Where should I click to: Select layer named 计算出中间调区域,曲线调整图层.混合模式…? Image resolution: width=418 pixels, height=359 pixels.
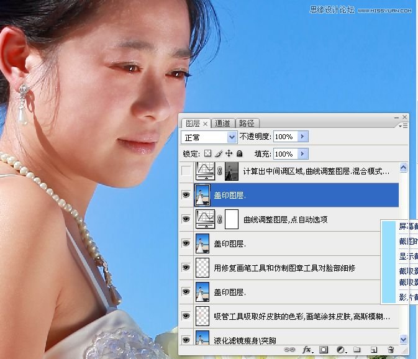(x=316, y=171)
